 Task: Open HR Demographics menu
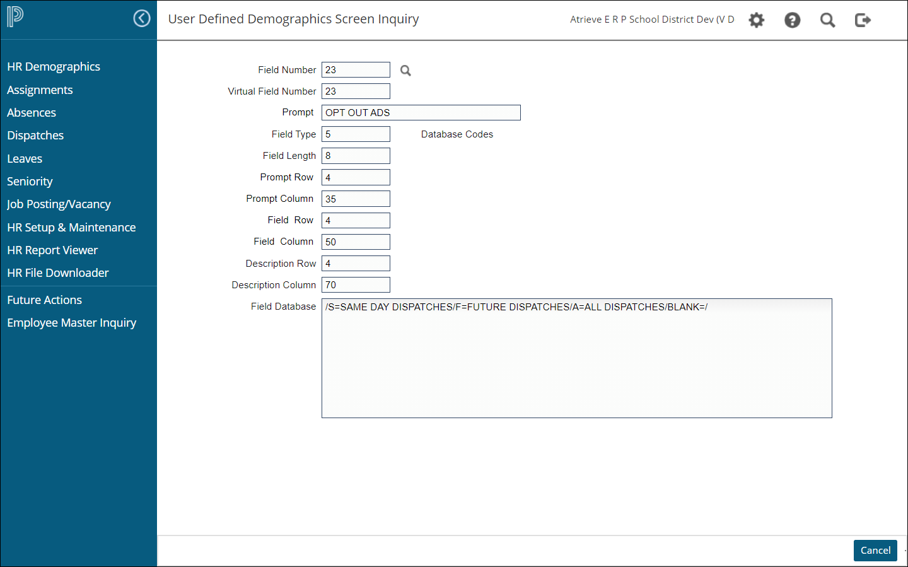click(x=54, y=67)
